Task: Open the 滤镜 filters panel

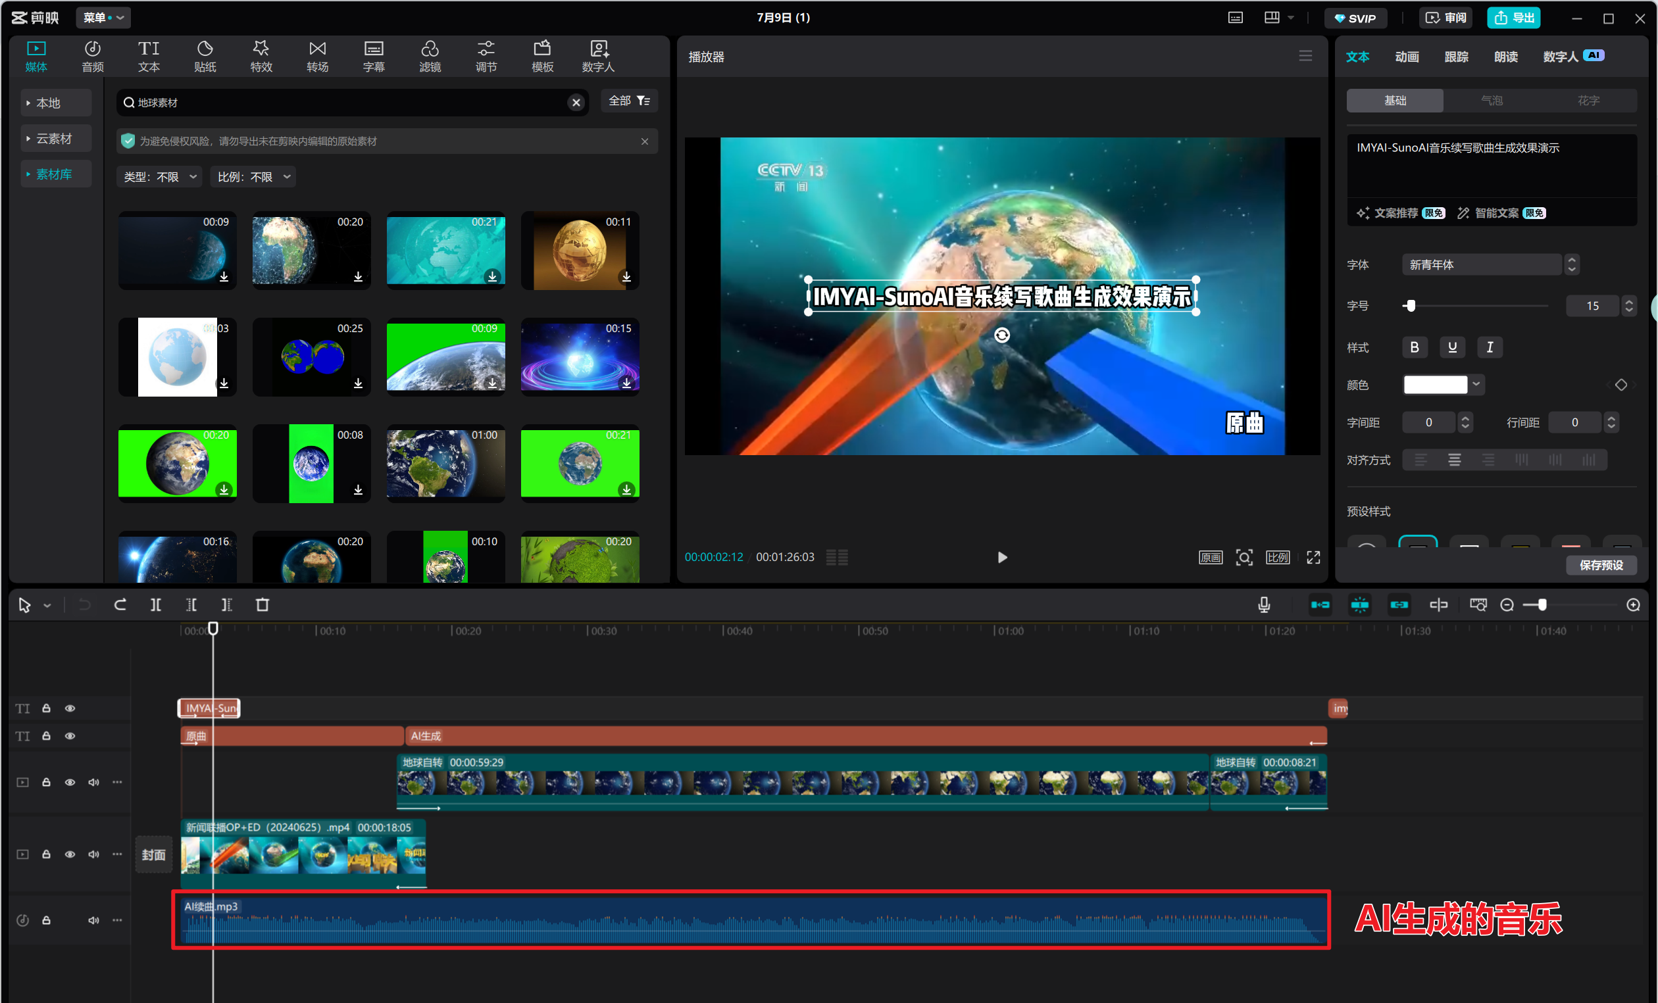Action: click(430, 56)
